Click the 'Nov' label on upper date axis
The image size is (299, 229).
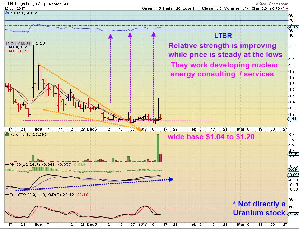38,129
